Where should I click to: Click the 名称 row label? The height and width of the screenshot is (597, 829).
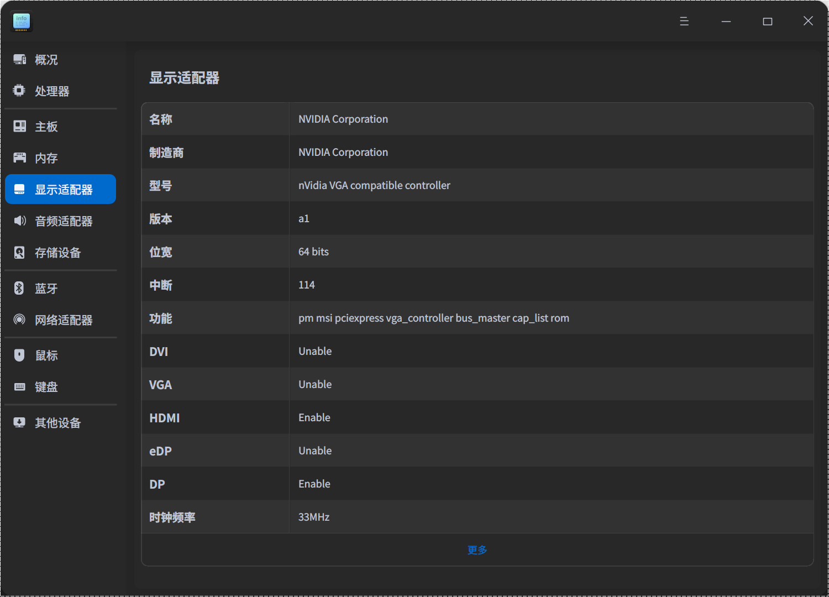pyautogui.click(x=161, y=119)
